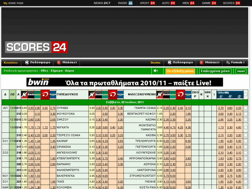The image size is (252, 189).
Task: Toggle the sound speaker icon in green bar
Action: [156, 71]
